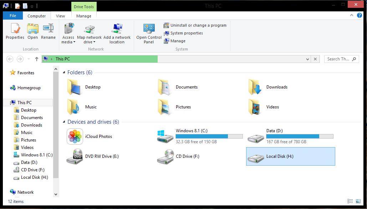Open the Customize Quick Access Toolbar dropdown

32,6
